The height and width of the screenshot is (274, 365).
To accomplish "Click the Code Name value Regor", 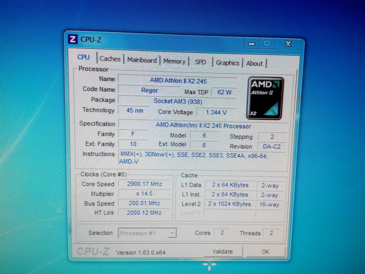I will 149,90.
